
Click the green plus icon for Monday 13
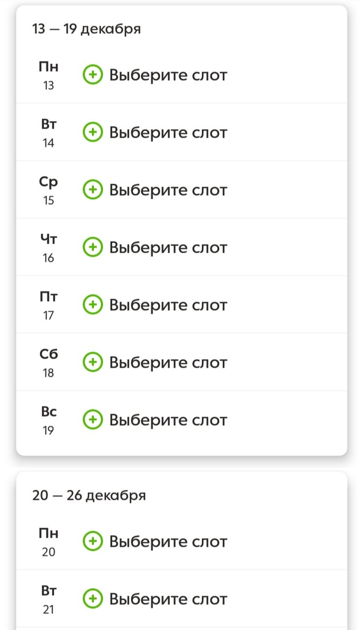coord(94,75)
